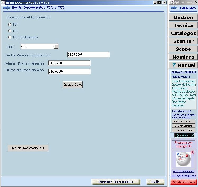Image resolution: width=198 pixels, height=187 pixels.
Task: Click the Aplicaciones window title bar icon
Action: coord(172,2)
